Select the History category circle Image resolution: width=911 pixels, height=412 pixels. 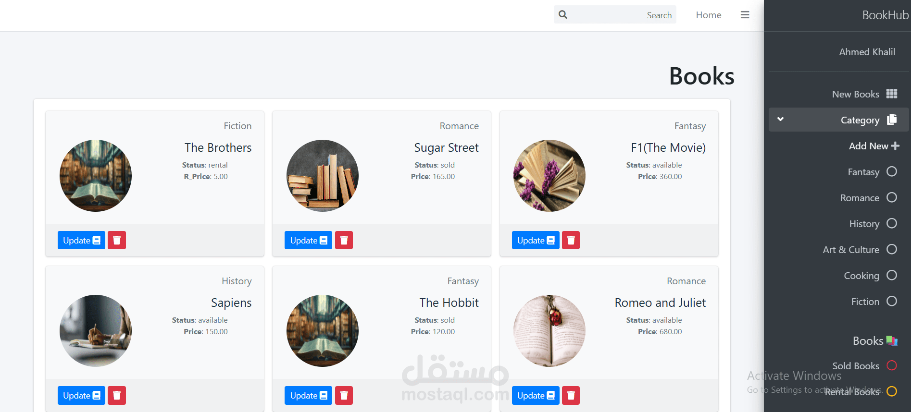click(x=892, y=223)
